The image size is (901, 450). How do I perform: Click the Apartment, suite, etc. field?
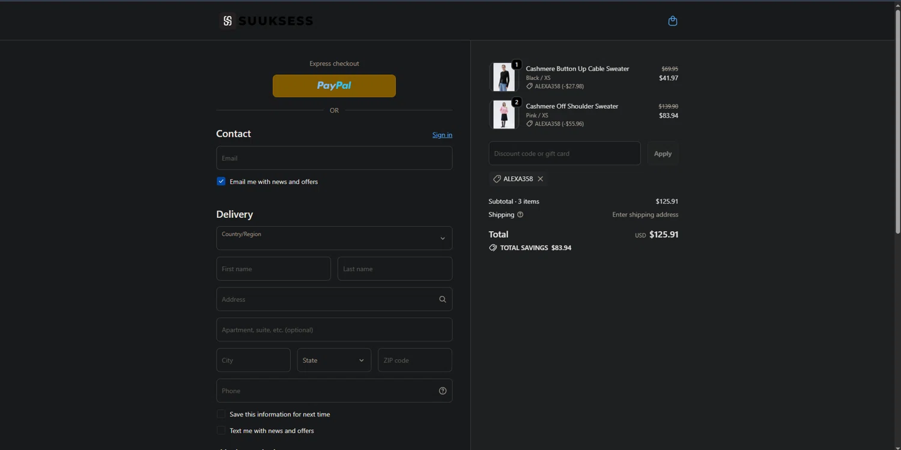334,330
